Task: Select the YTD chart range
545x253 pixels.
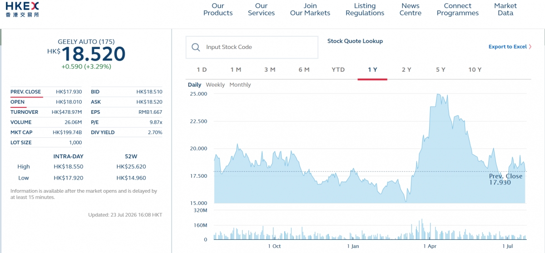Action: click(338, 69)
